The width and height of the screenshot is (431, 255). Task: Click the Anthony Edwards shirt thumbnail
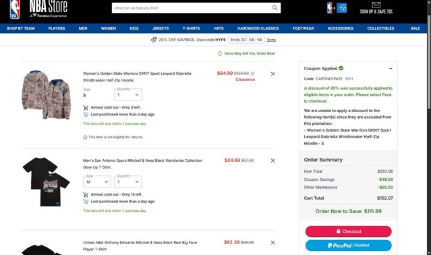point(41,250)
